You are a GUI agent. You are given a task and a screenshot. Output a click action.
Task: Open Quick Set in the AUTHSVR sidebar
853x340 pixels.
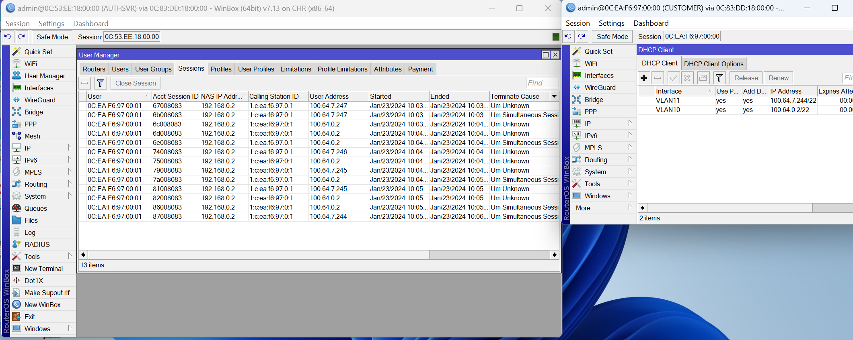pyautogui.click(x=43, y=52)
